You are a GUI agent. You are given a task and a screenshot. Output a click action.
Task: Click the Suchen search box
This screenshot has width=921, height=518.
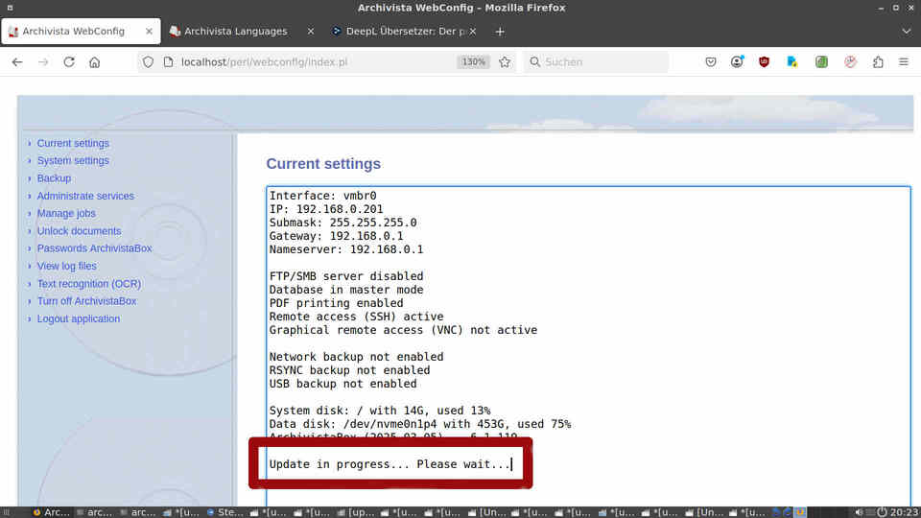596,61
